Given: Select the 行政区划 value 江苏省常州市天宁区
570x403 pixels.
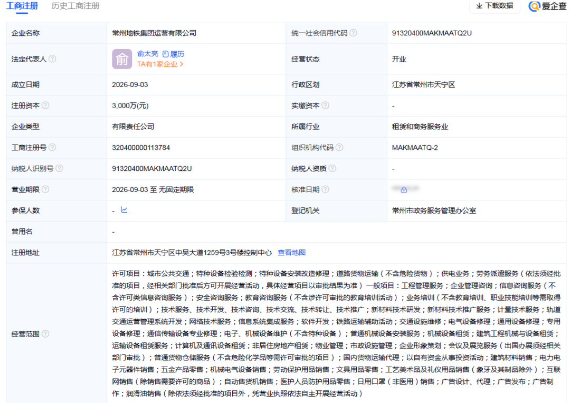Looking at the screenshot, I should [x=423, y=85].
